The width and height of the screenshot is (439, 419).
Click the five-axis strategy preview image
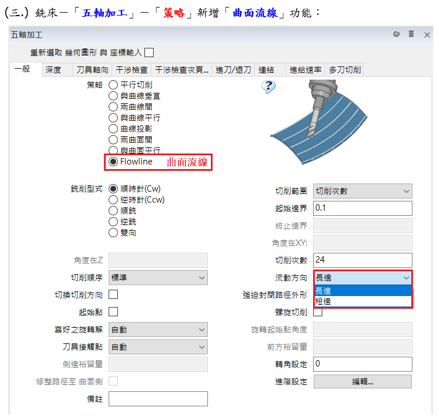tap(318, 118)
